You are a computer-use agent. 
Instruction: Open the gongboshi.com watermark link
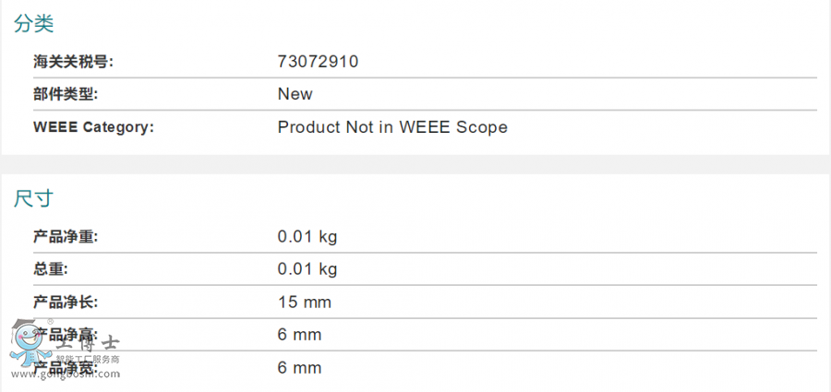point(78,374)
